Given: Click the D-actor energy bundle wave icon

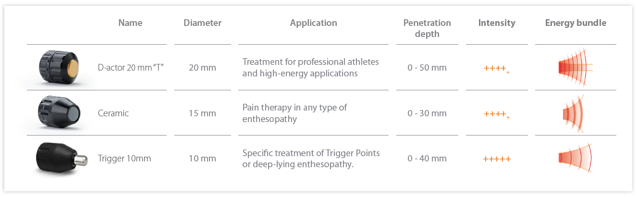Looking at the screenshot, I should coord(576,67).
